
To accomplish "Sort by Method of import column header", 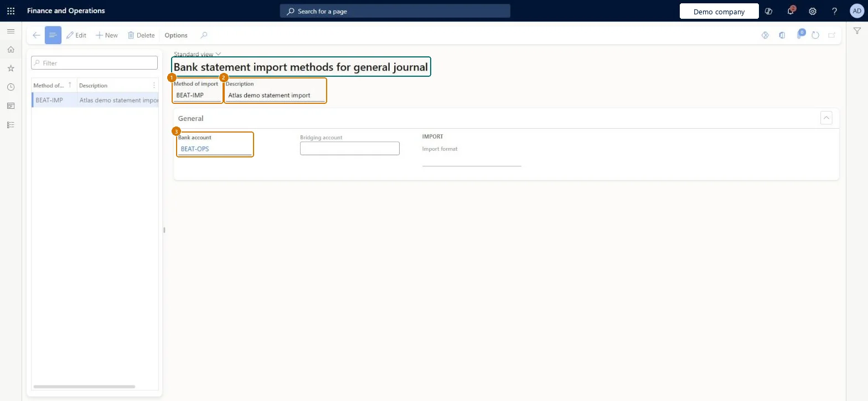I will (54, 86).
